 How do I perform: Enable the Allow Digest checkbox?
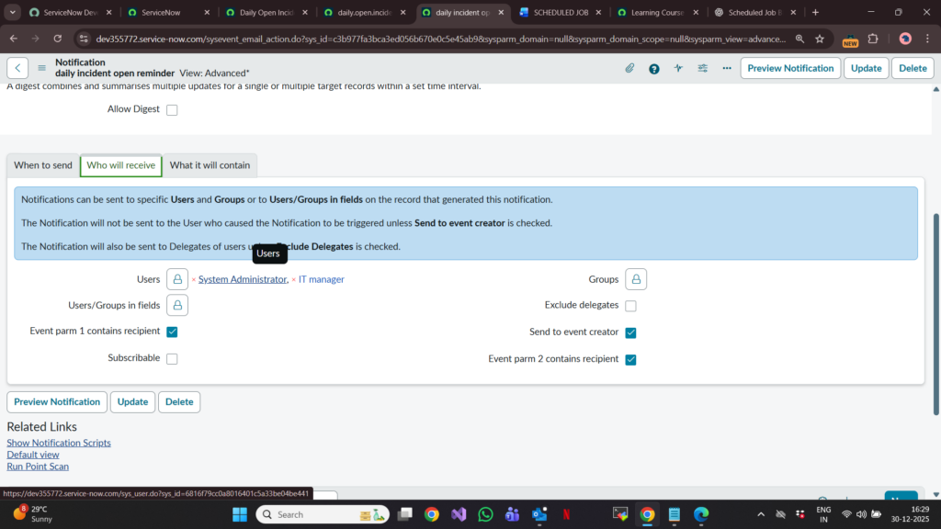[x=172, y=110]
